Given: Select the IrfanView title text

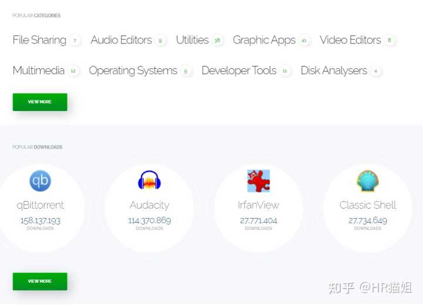Looking at the screenshot, I should 258,205.
